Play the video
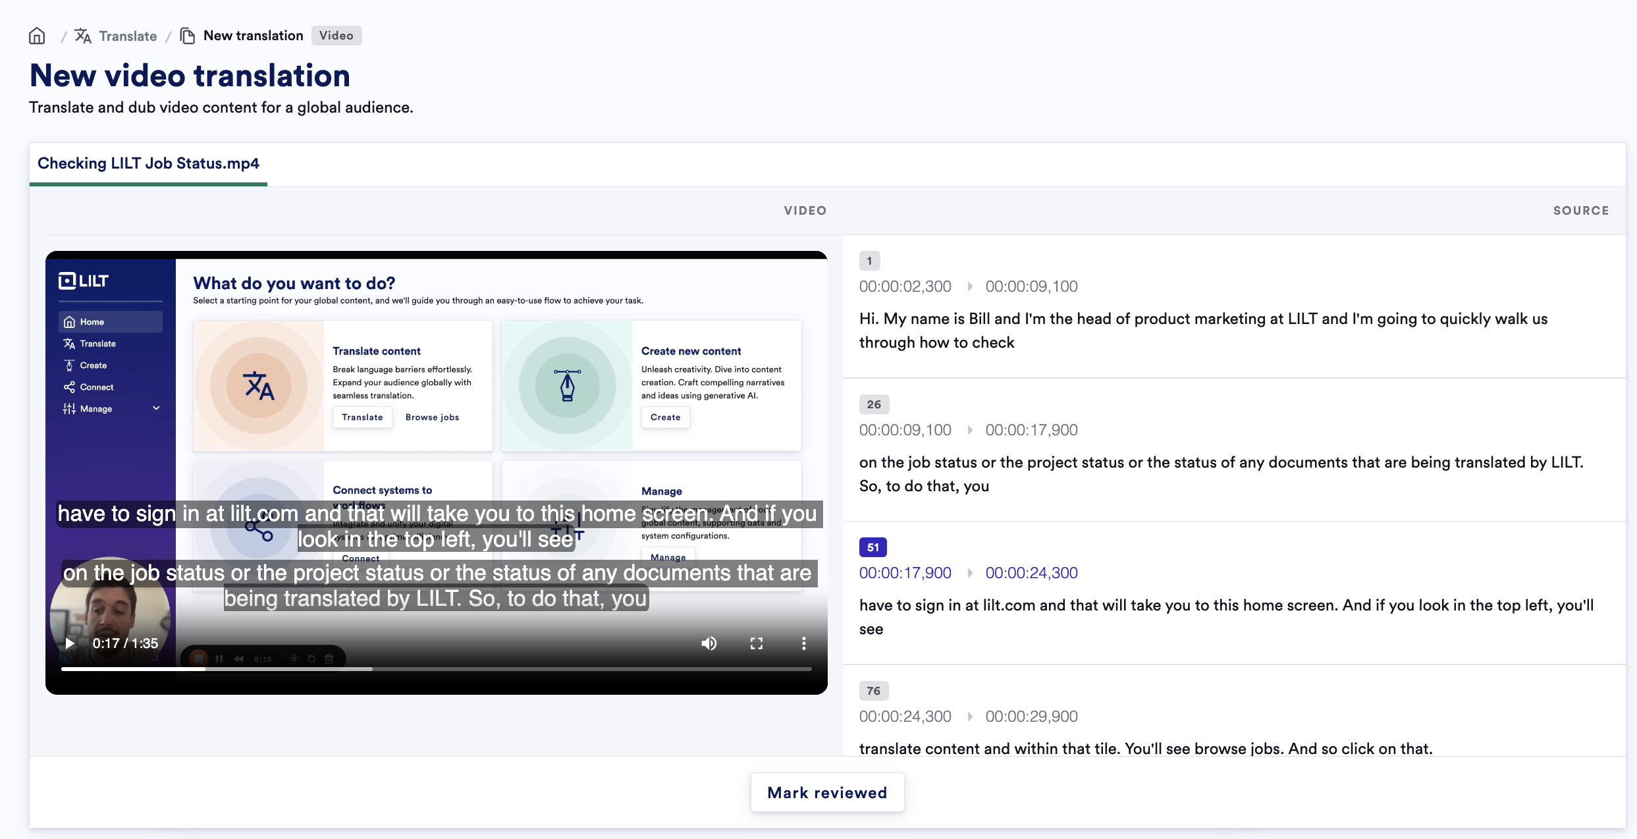The height and width of the screenshot is (839, 1637). pos(70,643)
